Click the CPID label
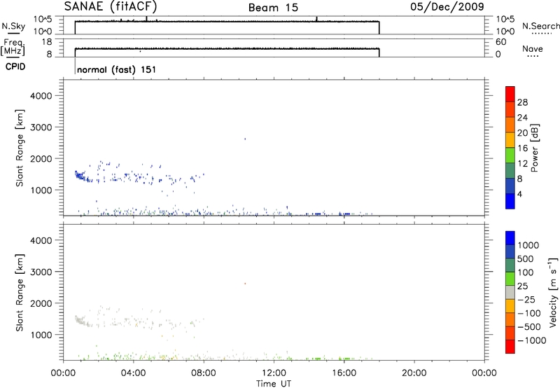Screen dimensions: 560x388 click(x=15, y=67)
